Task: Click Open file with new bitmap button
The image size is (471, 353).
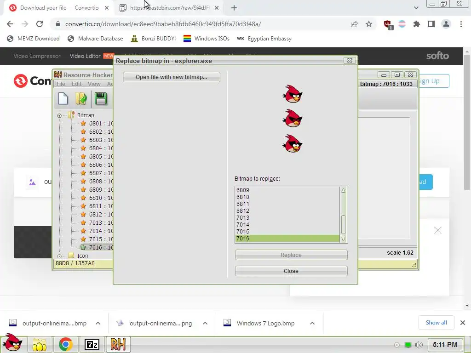Action: 171,77
